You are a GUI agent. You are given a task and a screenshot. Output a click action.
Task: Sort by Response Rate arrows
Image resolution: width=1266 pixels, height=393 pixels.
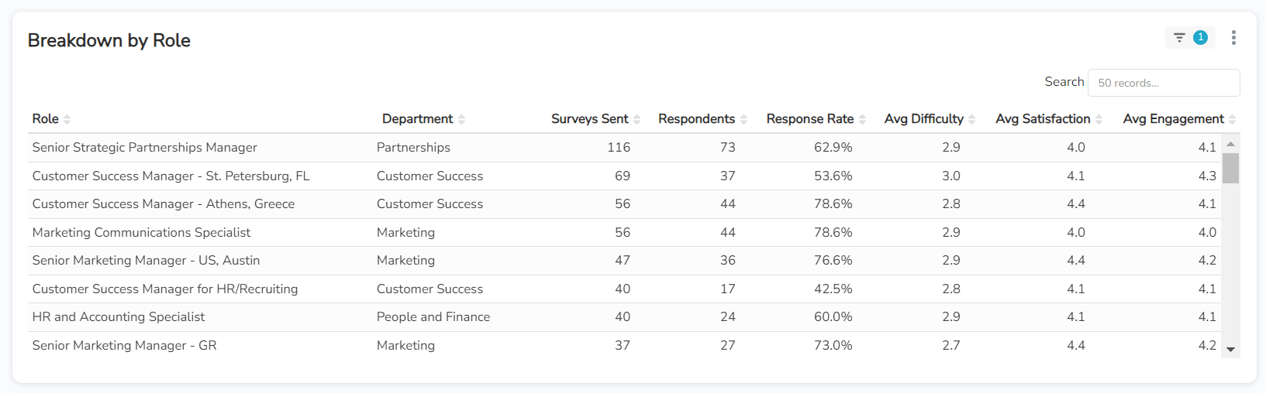tap(863, 119)
